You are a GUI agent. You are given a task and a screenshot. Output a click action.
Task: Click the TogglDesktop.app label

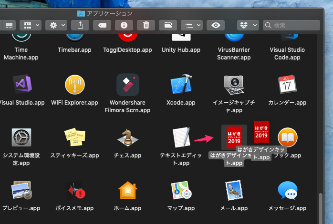(127, 50)
